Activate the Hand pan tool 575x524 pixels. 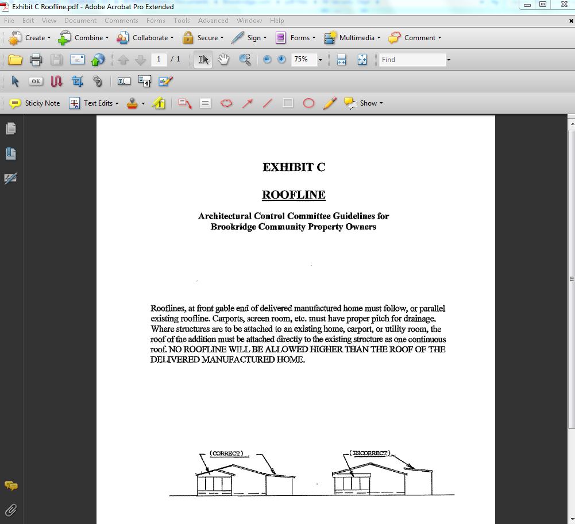(x=223, y=59)
